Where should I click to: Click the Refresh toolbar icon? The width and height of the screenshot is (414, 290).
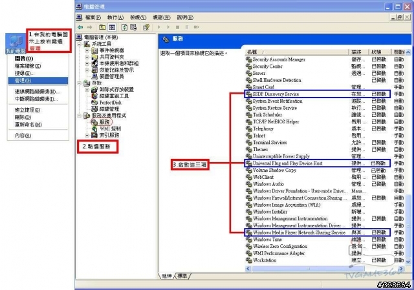[124, 27]
